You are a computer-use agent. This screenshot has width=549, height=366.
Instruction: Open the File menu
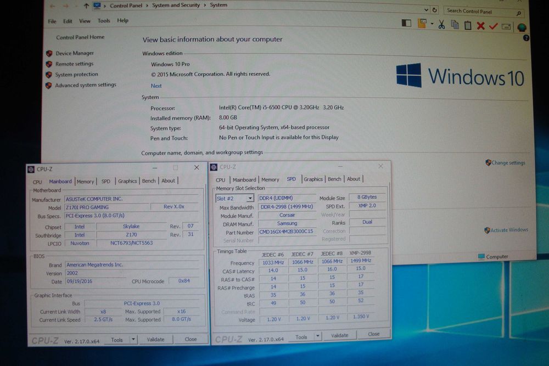click(x=52, y=21)
